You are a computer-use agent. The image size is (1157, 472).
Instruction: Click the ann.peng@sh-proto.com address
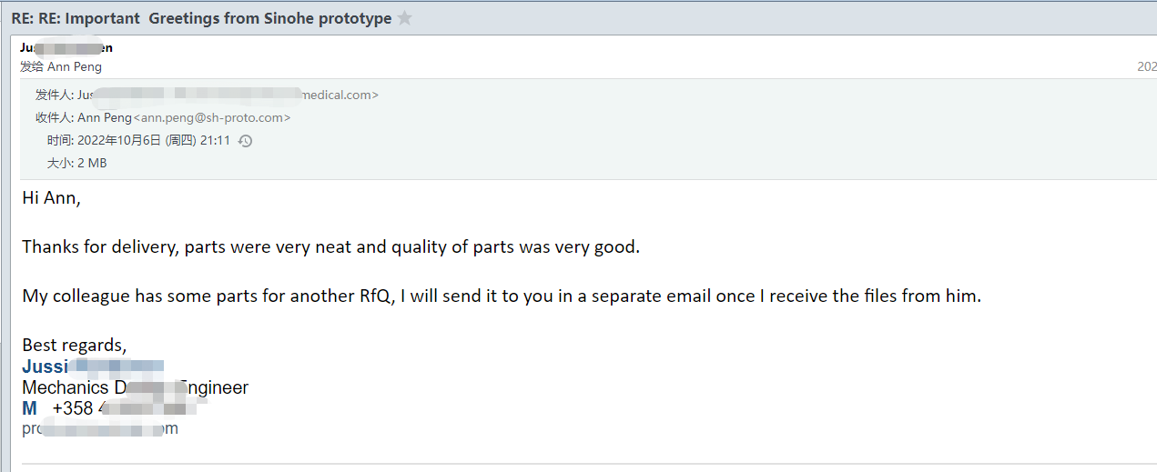213,117
